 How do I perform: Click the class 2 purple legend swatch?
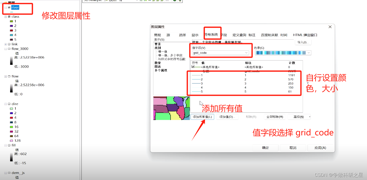pyautogui.click(x=11, y=26)
